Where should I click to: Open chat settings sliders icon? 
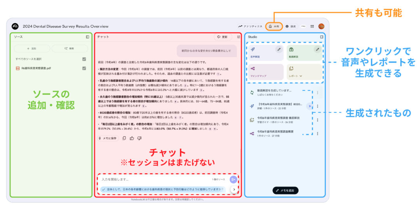point(238,37)
